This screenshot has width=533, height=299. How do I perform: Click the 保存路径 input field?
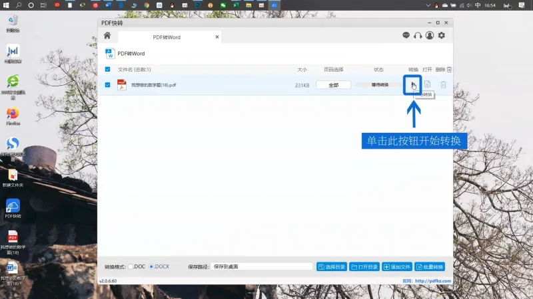click(261, 267)
